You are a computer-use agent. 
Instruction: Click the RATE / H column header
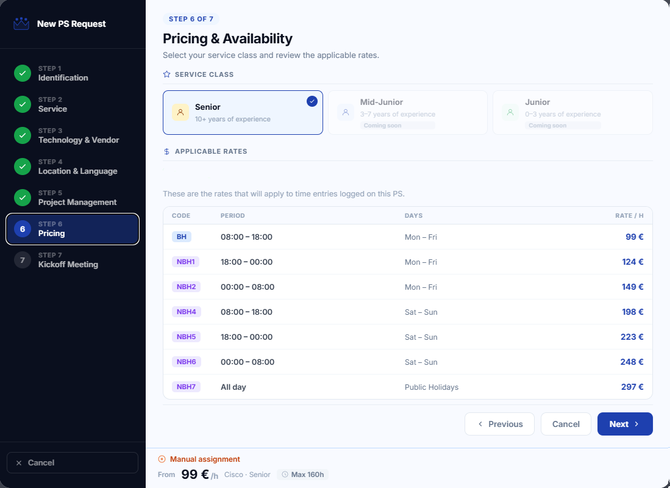point(629,215)
